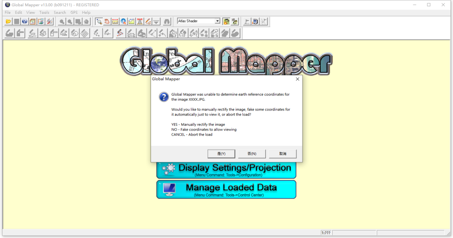Viewport: 453px width, 238px height.
Task: Click the Open Data File folder icon
Action: point(8,21)
